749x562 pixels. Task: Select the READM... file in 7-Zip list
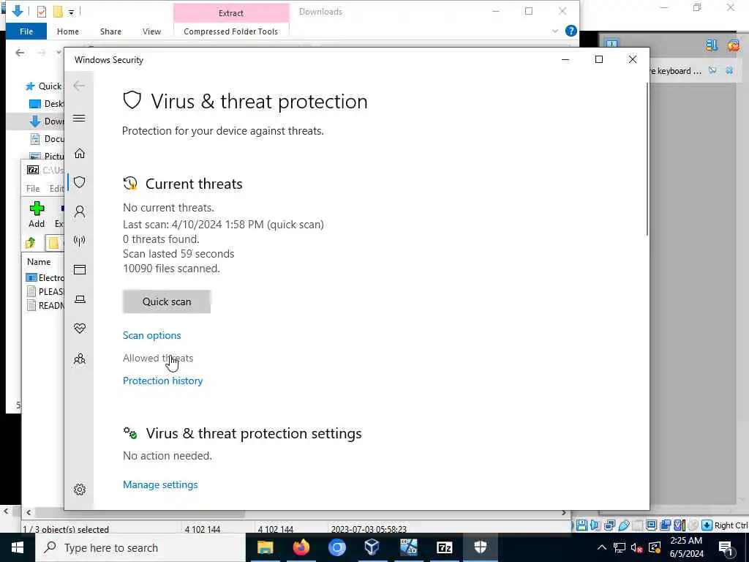click(45, 305)
